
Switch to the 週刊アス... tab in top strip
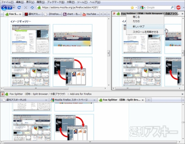33,14
